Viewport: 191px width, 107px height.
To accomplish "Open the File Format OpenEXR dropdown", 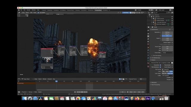I will coord(167,70).
